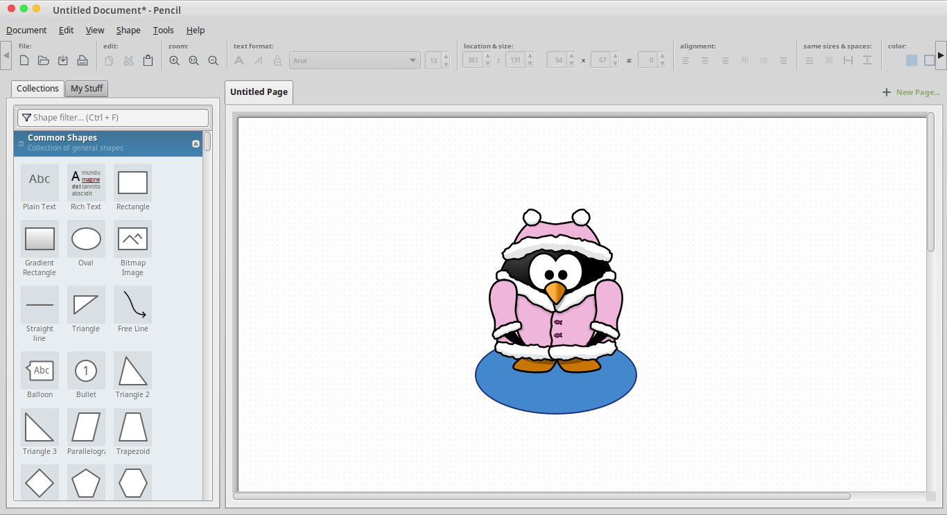Screen dimensions: 947x515
Task: Pick the Bullet shape
Action: click(x=86, y=376)
